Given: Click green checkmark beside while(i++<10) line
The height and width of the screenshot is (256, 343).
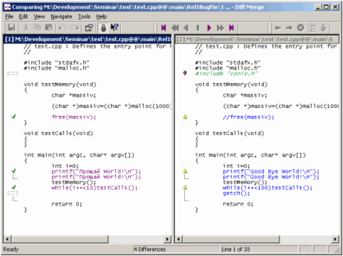Looking at the screenshot, I should pos(14,187).
